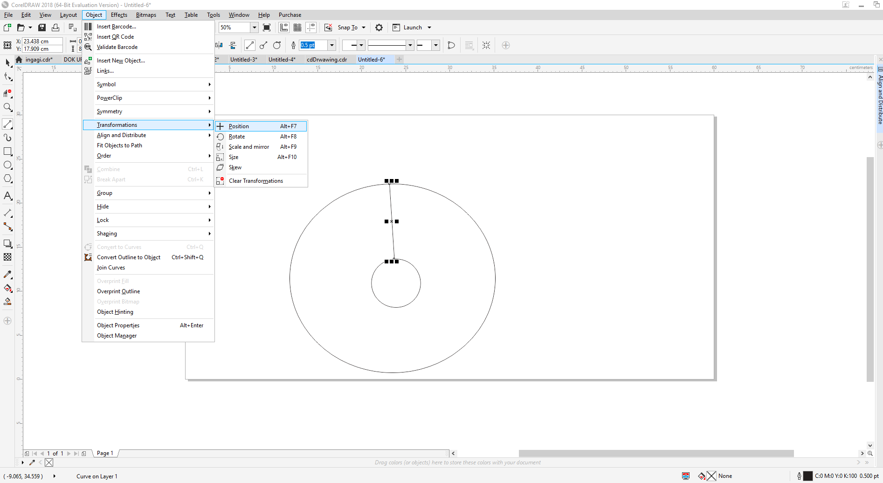This screenshot has width=883, height=483.
Task: Expand the PowerClip submenu
Action: (148, 98)
